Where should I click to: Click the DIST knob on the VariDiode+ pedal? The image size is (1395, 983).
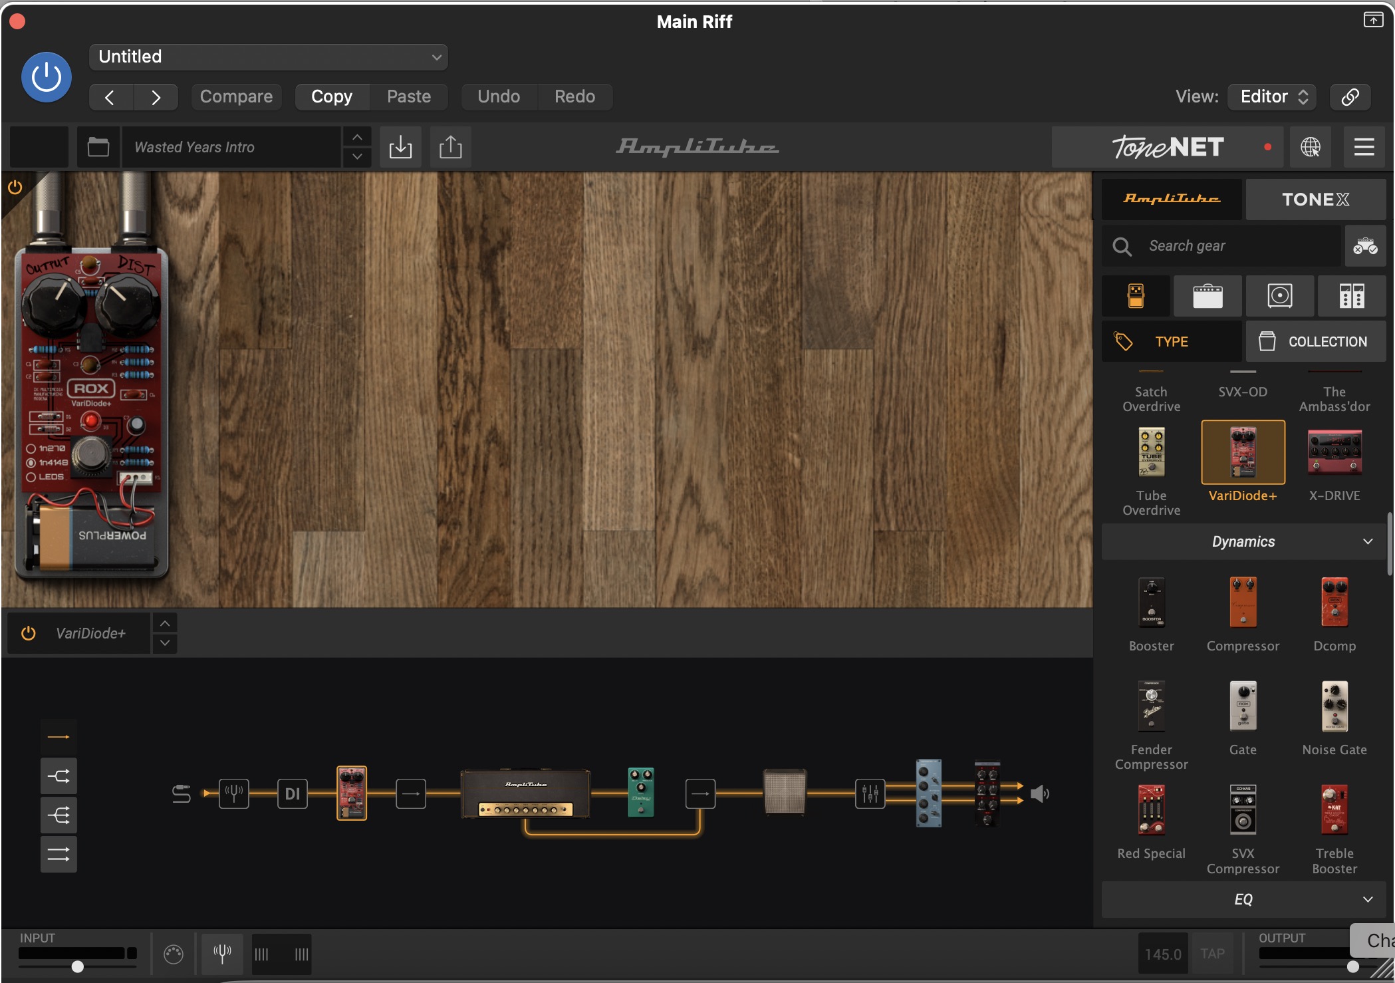(x=126, y=304)
